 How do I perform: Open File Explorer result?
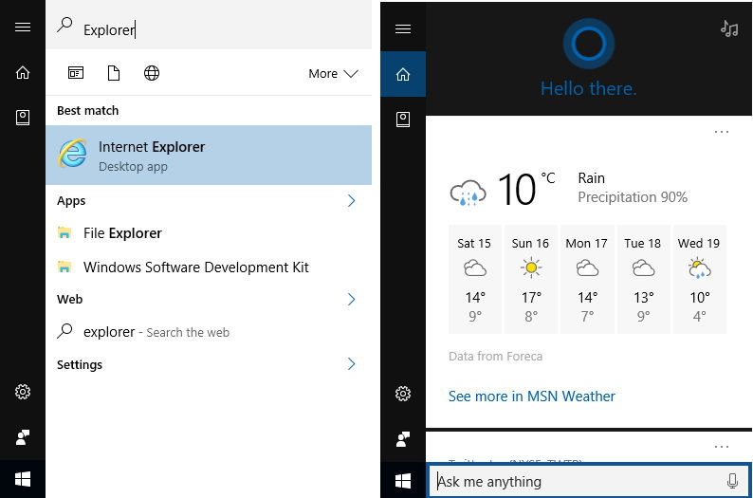coord(209,233)
